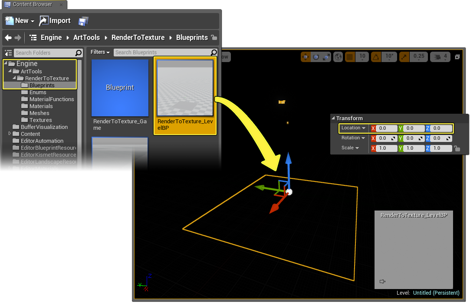The image size is (470, 306).
Task: Click the world coordinate system globe icon
Action: pyautogui.click(x=338, y=57)
